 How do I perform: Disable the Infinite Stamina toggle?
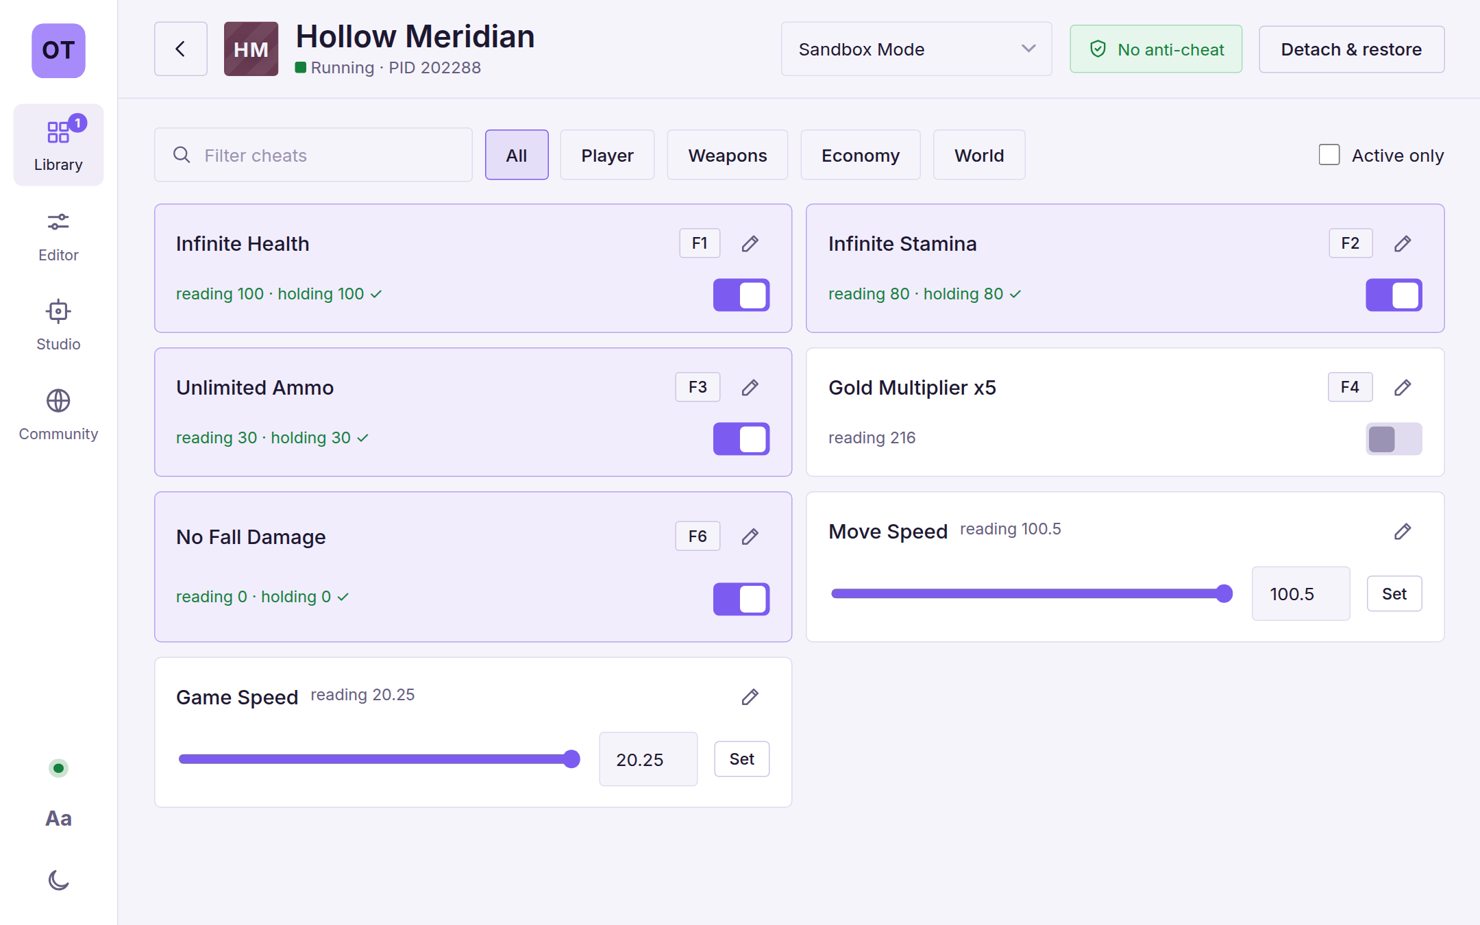(x=1394, y=295)
